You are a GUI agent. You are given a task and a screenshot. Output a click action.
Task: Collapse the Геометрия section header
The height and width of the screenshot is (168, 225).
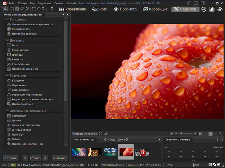click(18, 76)
